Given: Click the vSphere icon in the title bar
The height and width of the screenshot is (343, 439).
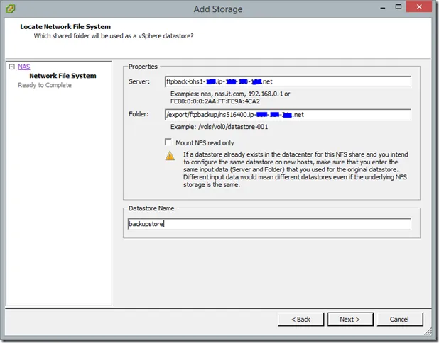Looking at the screenshot, I should 11,9.
